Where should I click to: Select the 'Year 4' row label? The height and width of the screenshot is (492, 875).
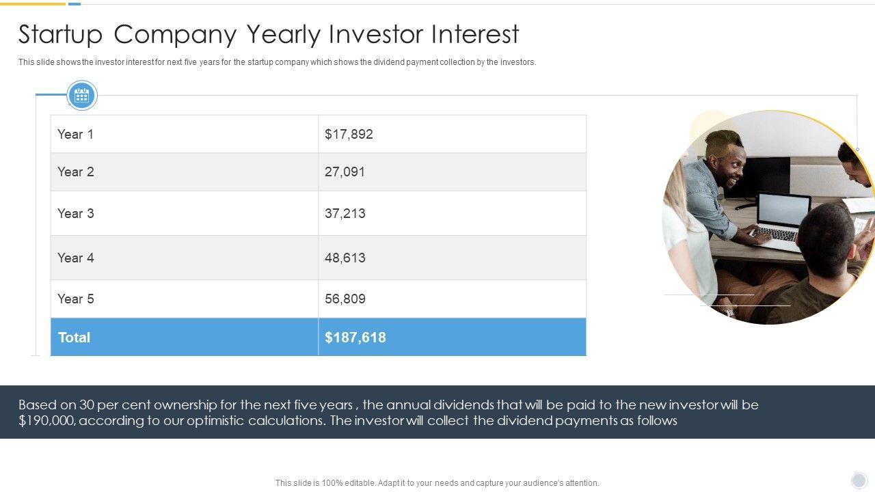[184, 258]
